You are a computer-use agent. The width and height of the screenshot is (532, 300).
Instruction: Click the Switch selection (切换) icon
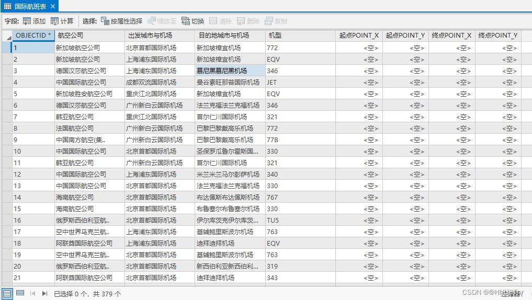tap(185, 21)
